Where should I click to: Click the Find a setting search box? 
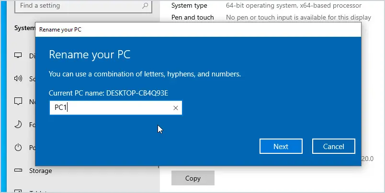click(83, 6)
